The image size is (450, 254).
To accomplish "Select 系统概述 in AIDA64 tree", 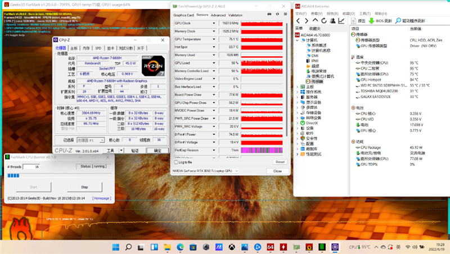I will click(x=317, y=46).
